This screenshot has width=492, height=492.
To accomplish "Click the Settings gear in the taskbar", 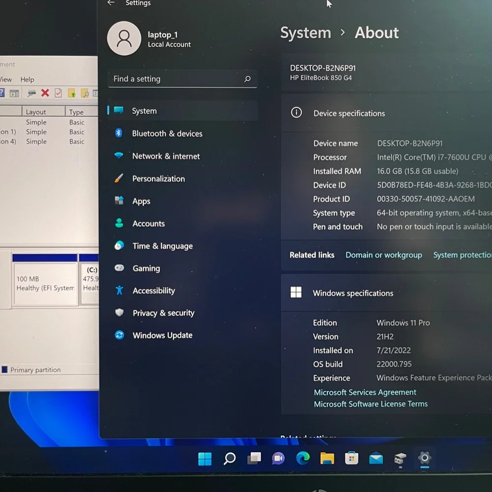I will [425, 458].
